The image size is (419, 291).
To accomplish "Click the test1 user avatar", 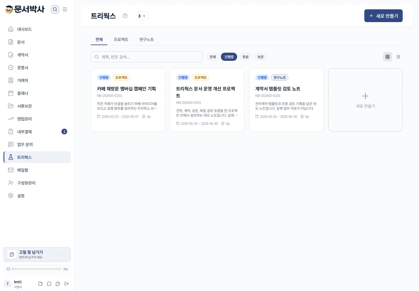I will 8,284.
